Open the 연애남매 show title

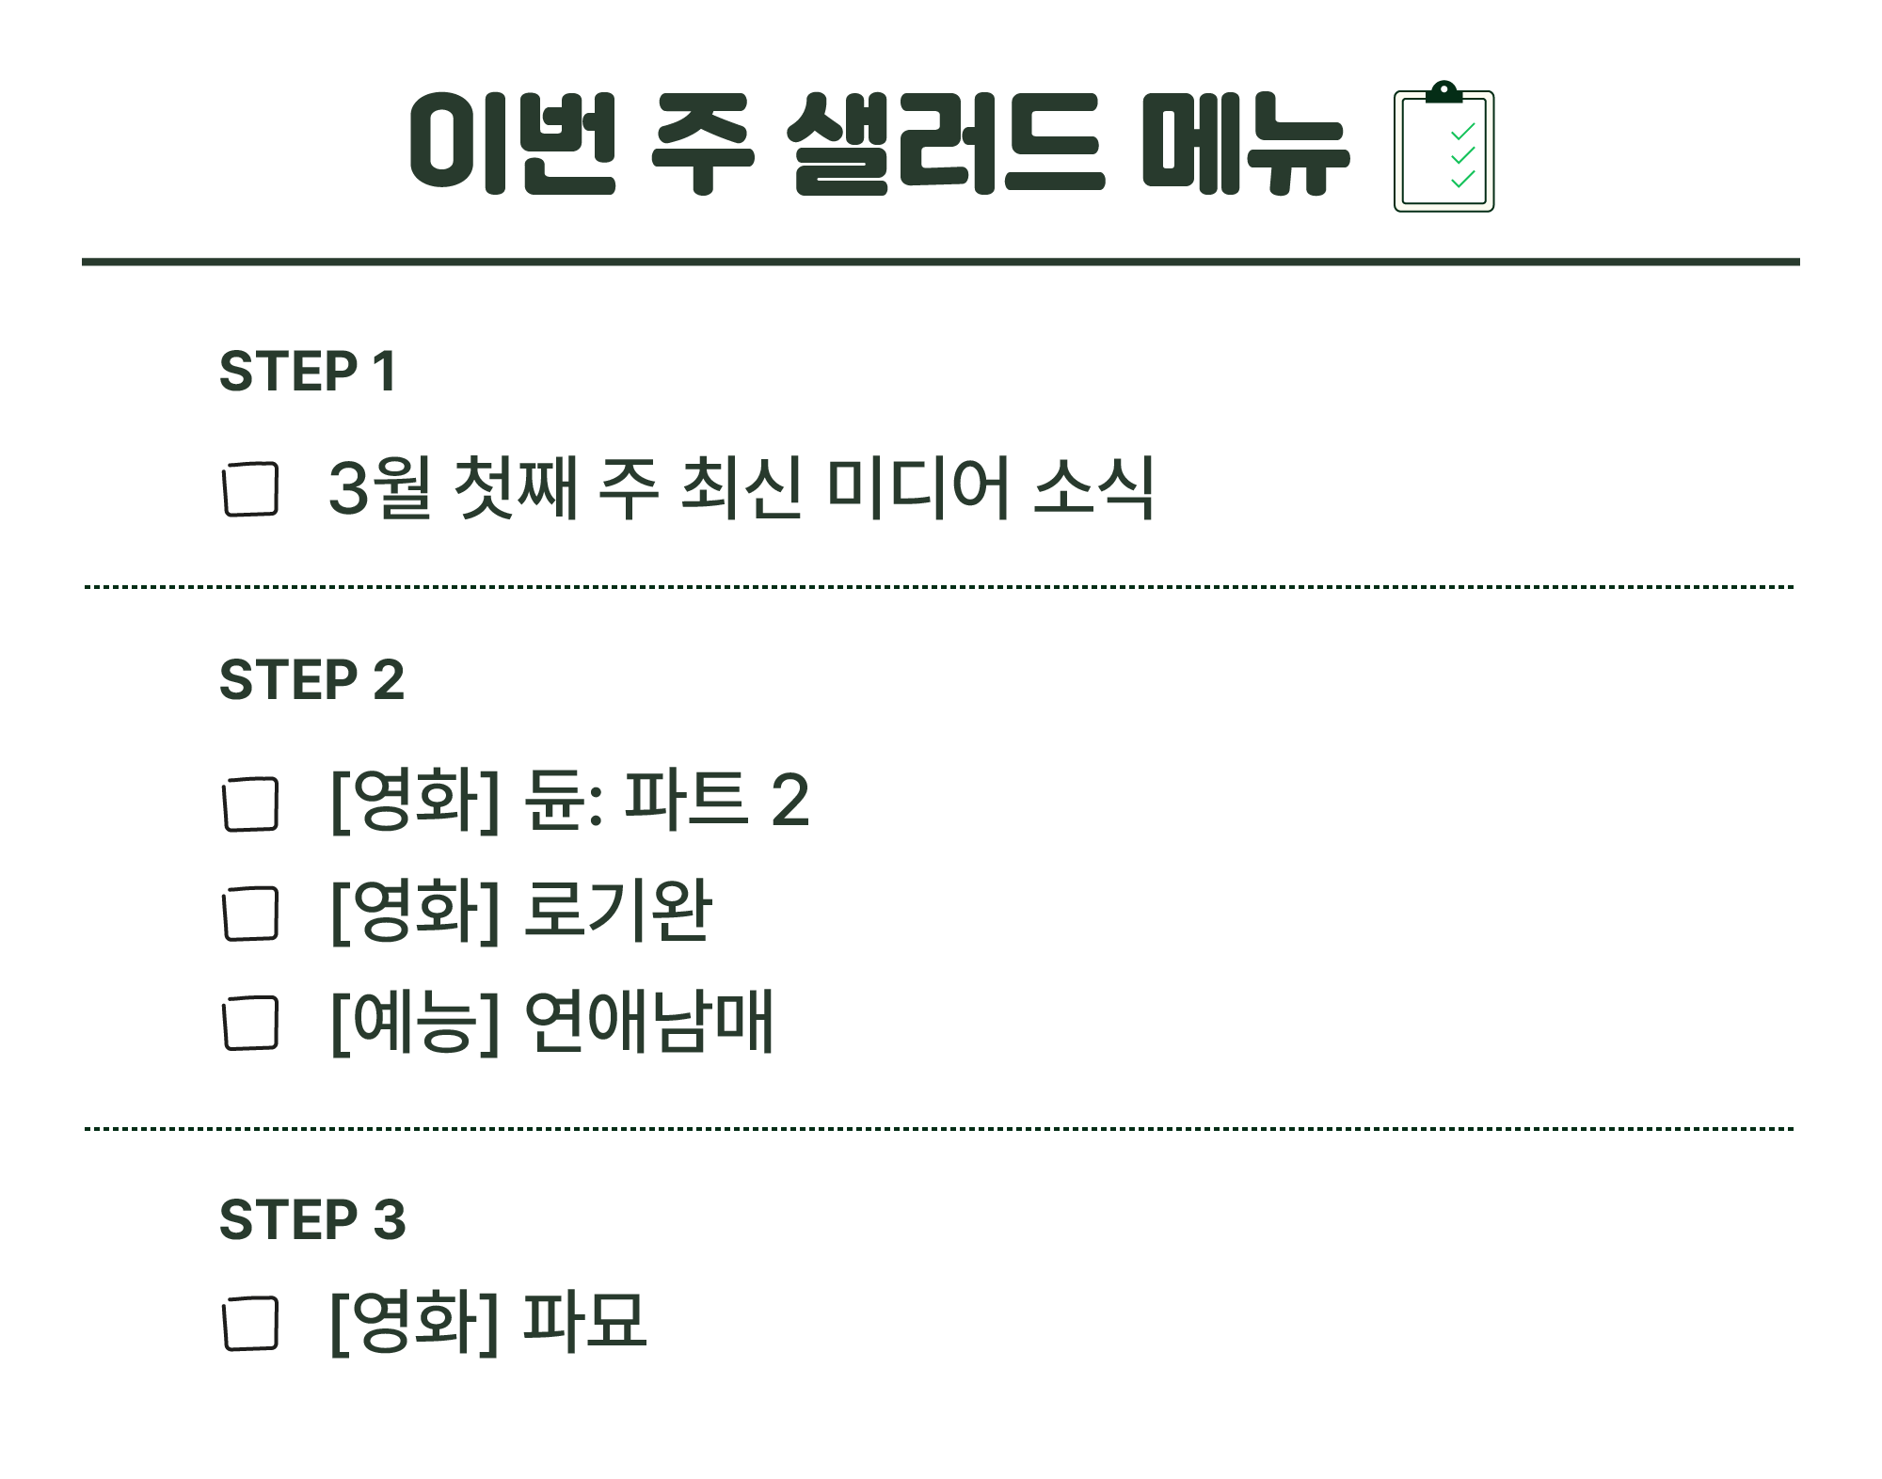coord(648,1021)
